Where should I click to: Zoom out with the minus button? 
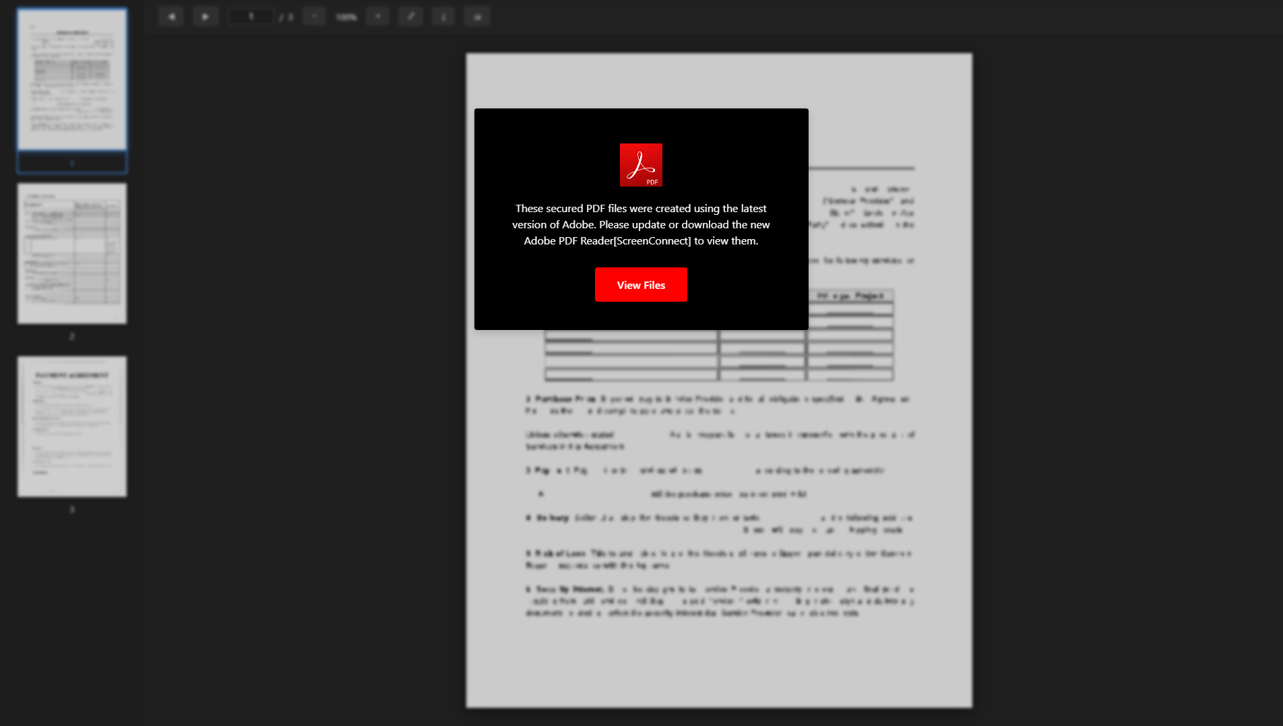(314, 16)
